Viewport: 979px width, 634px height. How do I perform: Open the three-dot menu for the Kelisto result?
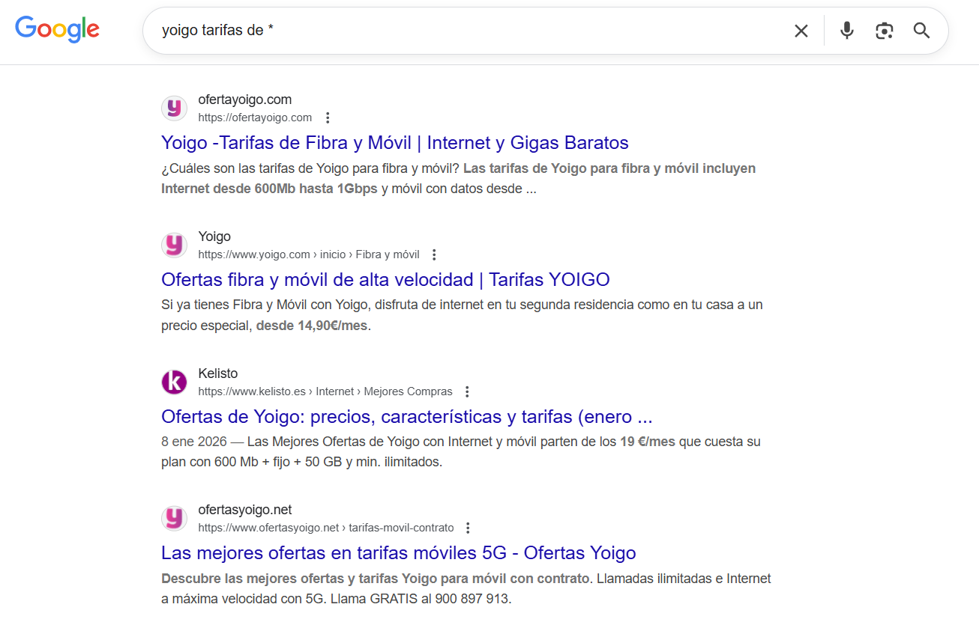click(466, 391)
